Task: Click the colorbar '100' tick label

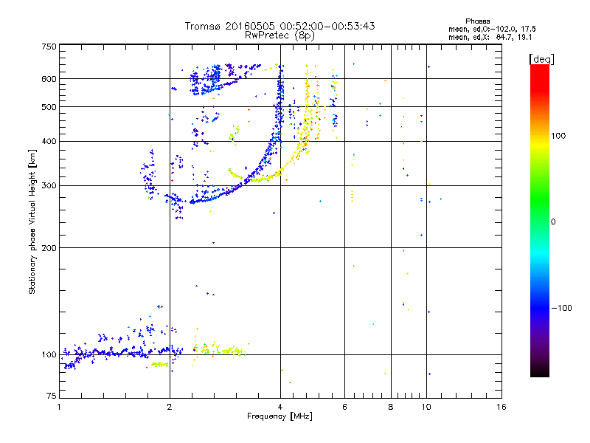Action: [558, 136]
